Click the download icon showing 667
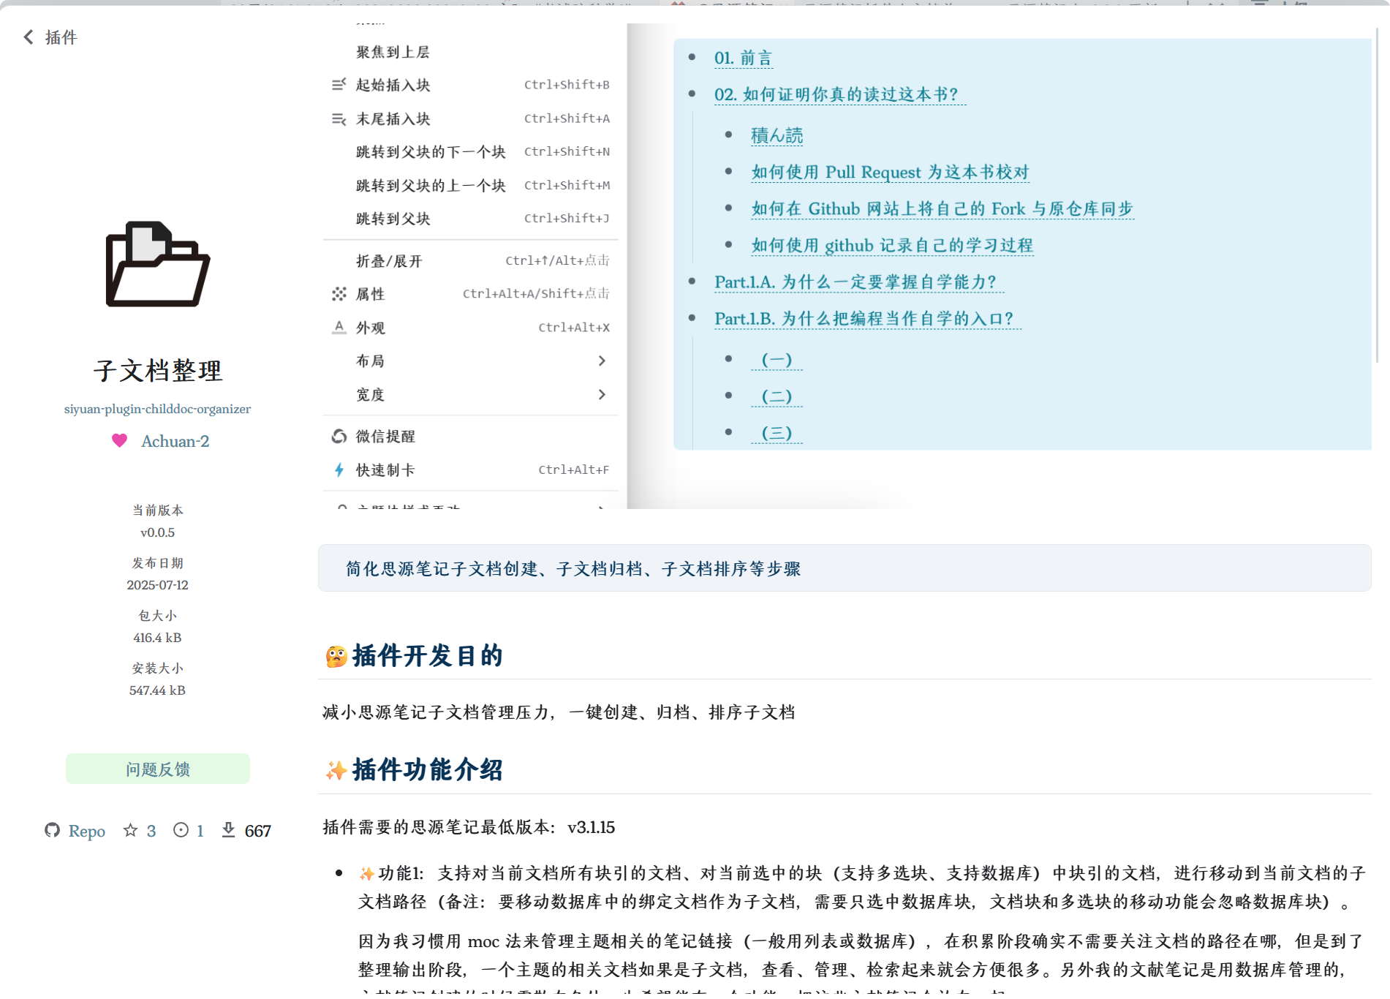This screenshot has width=1390, height=999. click(230, 830)
